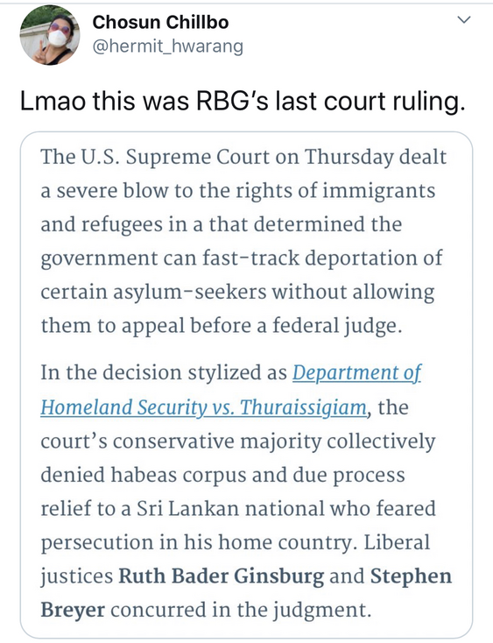This screenshot has height=643, width=493.
Task: Click the peace-sign hand in the avatar
Action: [x=39, y=53]
